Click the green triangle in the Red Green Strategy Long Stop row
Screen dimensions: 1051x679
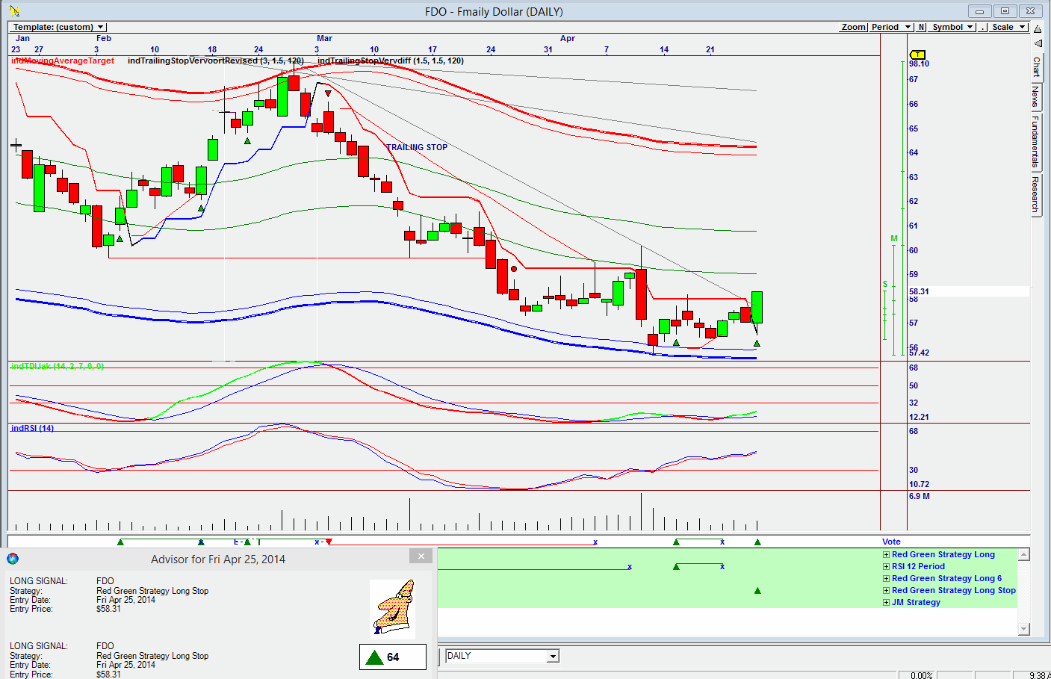click(x=757, y=591)
